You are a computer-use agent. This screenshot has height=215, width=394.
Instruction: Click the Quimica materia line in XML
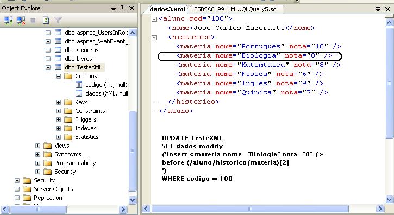(x=252, y=93)
